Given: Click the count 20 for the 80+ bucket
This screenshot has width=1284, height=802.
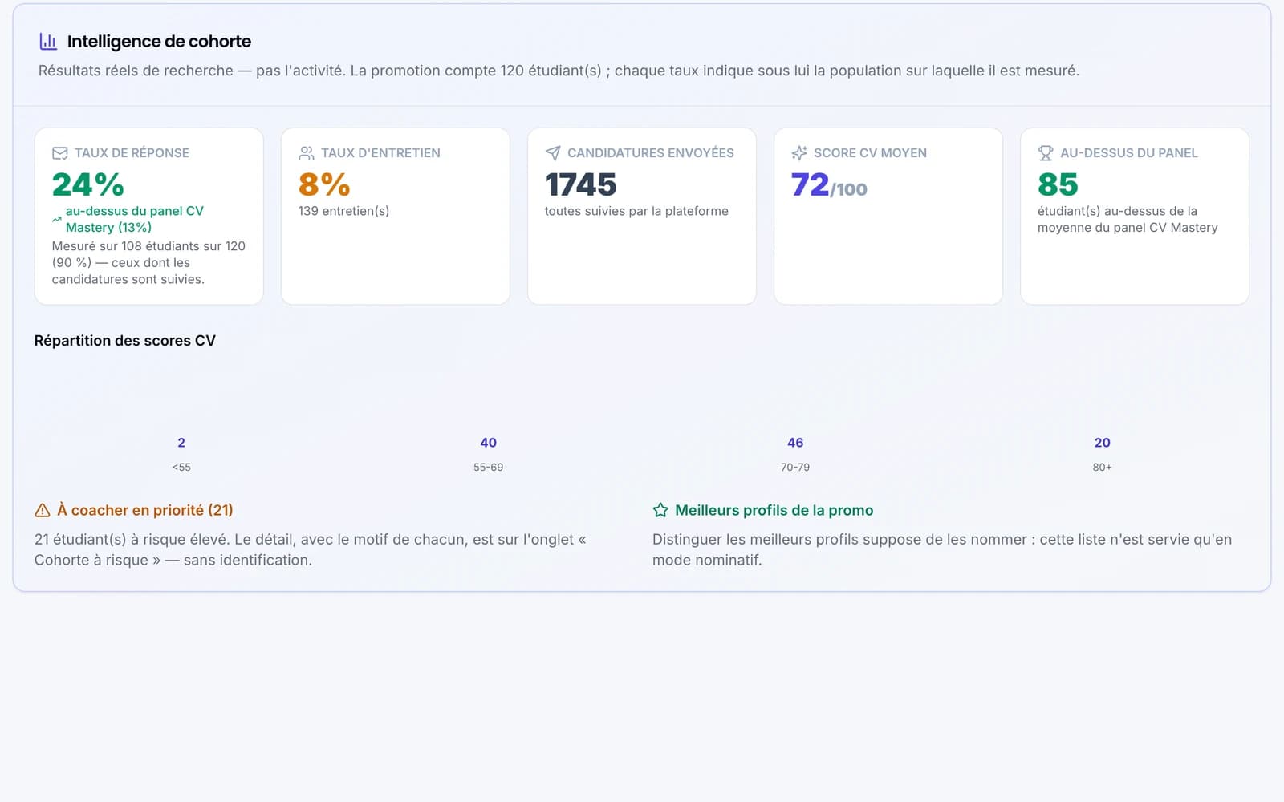Looking at the screenshot, I should tap(1103, 443).
